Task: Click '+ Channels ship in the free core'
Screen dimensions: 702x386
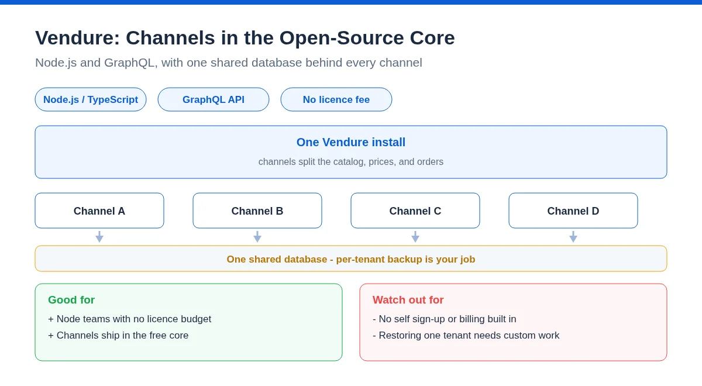Action: click(118, 335)
